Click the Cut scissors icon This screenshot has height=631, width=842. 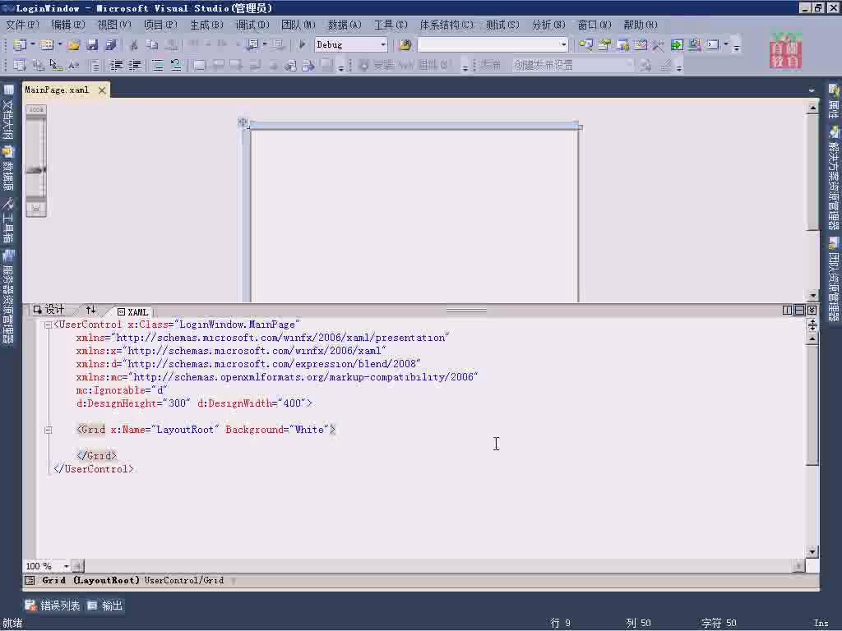[x=134, y=45]
